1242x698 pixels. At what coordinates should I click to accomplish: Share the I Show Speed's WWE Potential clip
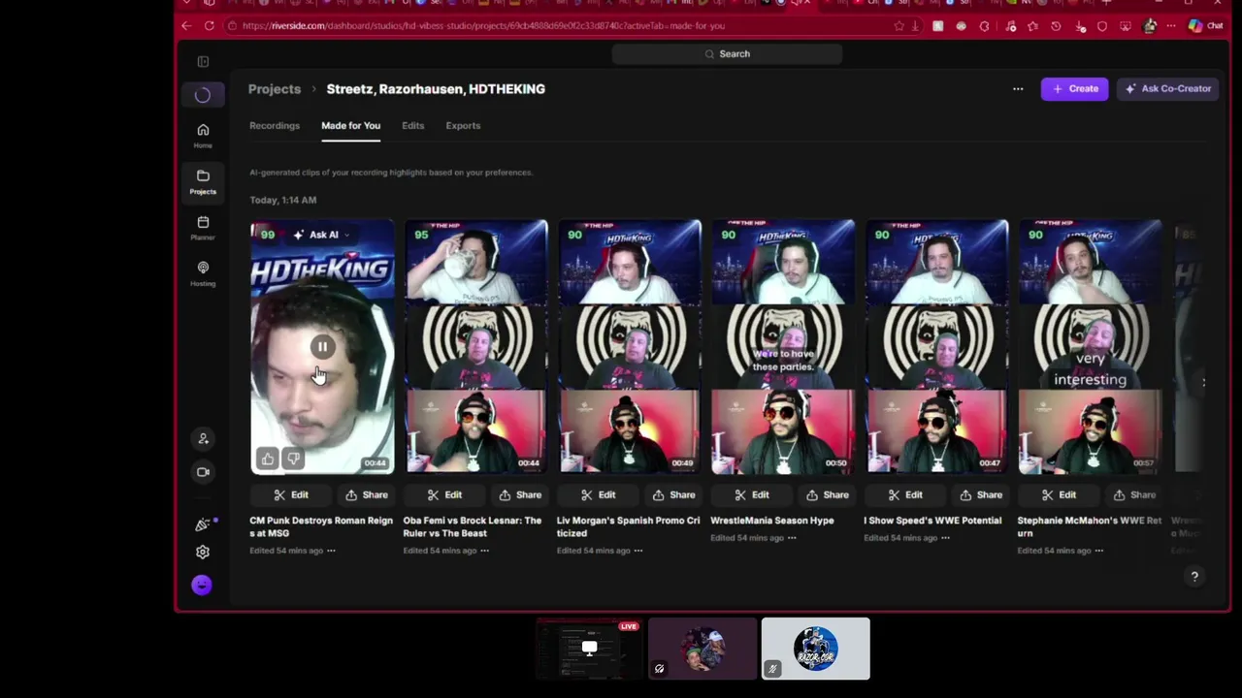pos(981,495)
